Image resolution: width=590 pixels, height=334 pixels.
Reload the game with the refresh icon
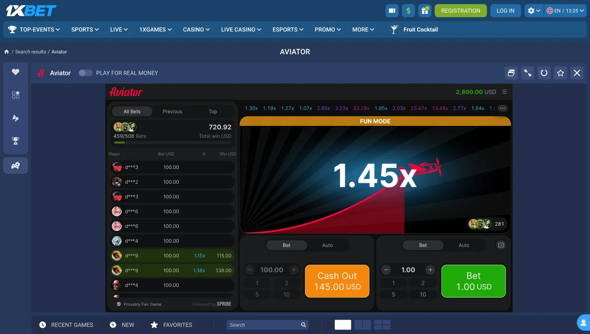click(544, 73)
